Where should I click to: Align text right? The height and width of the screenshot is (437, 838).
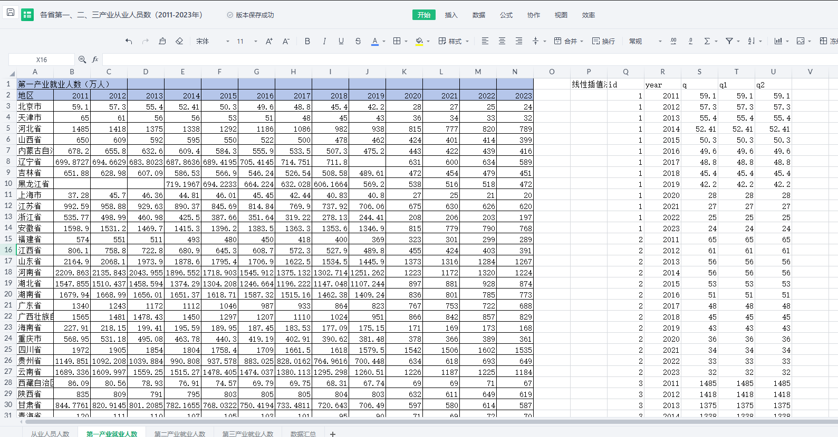519,41
